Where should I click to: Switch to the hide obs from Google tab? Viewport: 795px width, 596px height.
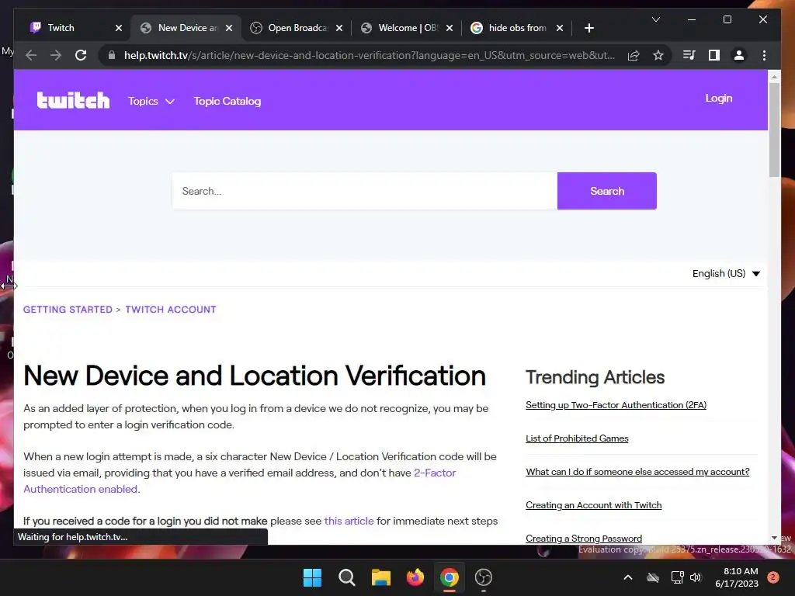tap(516, 28)
